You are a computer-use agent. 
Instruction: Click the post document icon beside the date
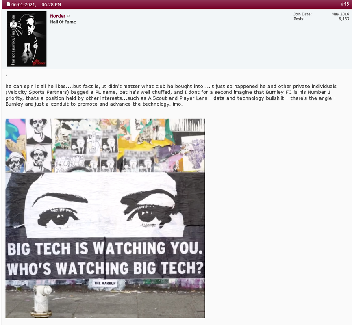(8, 4)
